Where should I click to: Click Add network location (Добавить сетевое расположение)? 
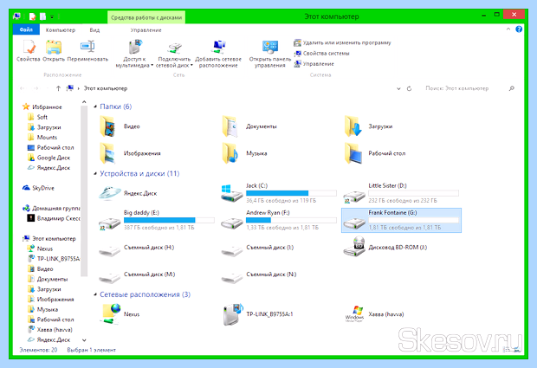[218, 54]
